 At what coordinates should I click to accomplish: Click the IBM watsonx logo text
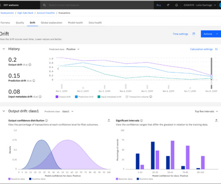[11, 5]
